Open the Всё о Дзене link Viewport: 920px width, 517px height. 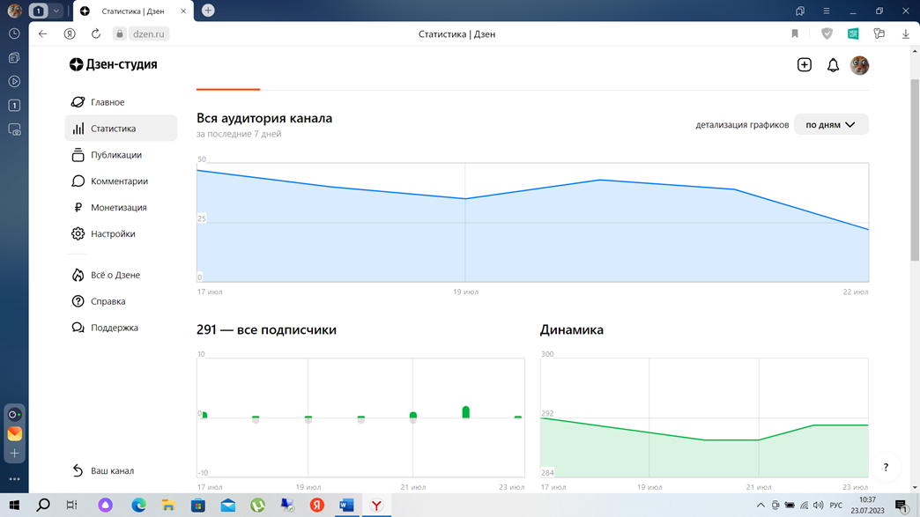pyautogui.click(x=106, y=275)
